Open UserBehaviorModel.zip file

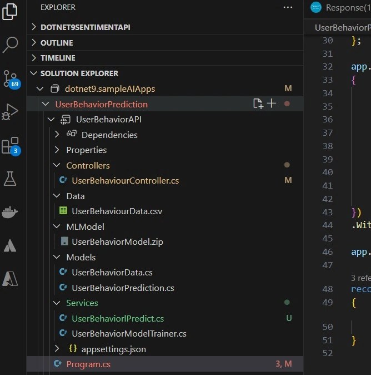click(x=117, y=242)
